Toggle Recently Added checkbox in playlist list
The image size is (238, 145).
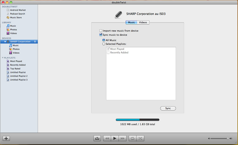coord(108,53)
